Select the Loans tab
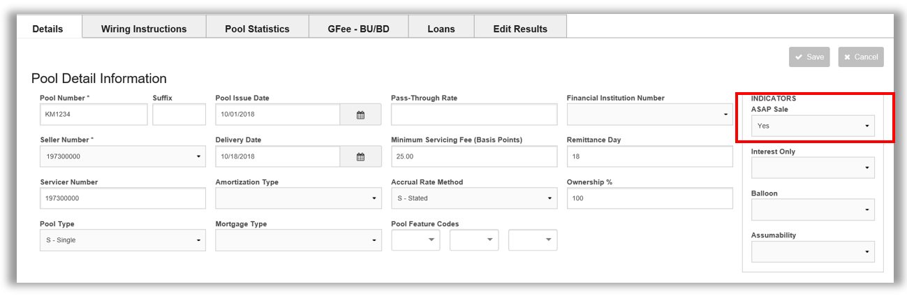Image resolution: width=907 pixels, height=296 pixels. [441, 29]
